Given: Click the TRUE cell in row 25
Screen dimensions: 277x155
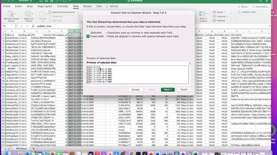Looking at the screenshot, I should tap(212, 108).
